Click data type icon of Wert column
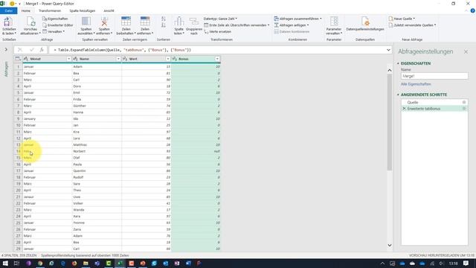This screenshot has height=268, width=476. tap(125, 59)
